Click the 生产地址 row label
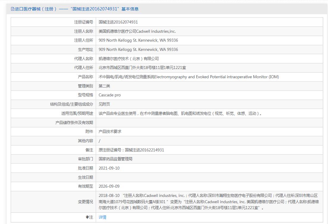328x224 pixels. (86, 49)
